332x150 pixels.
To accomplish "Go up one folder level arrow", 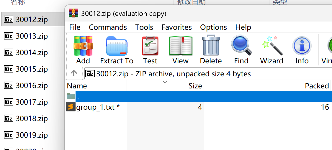I will point(74,73).
